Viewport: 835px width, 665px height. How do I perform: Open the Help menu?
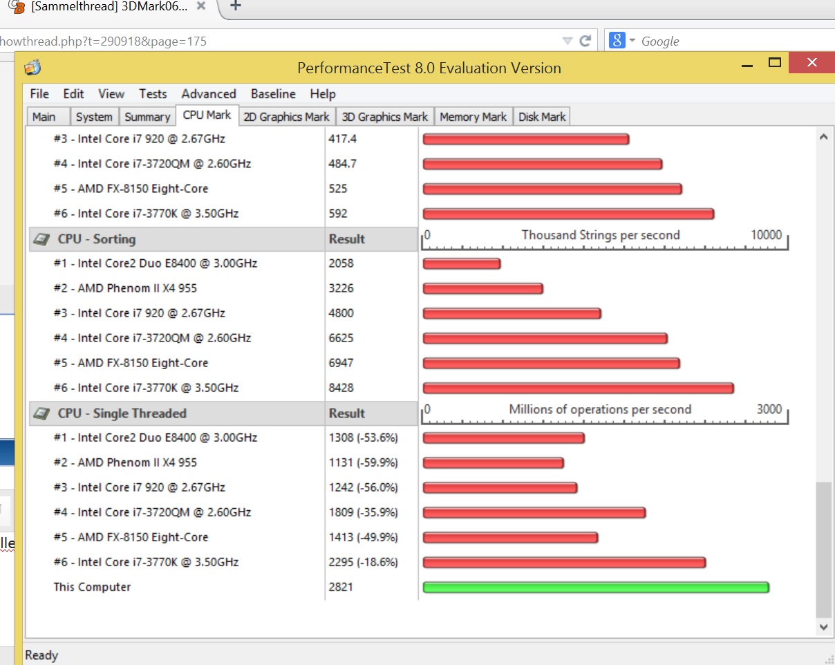(x=322, y=94)
